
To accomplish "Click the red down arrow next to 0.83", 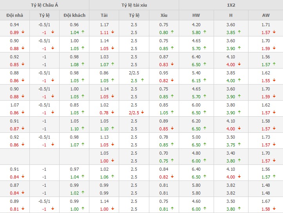I will coord(172,64).
